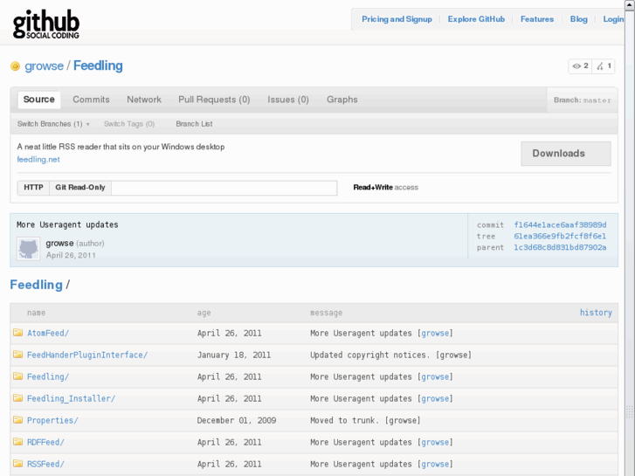This screenshot has width=635, height=476.
Task: Click the Feedling breadcrumb heading above file list
Action: [x=36, y=285]
